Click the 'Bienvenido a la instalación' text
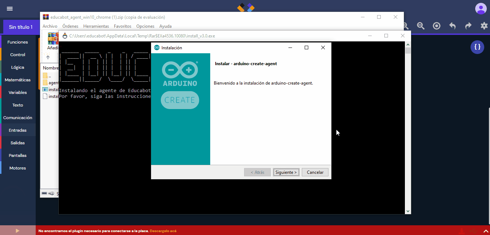 263,83
